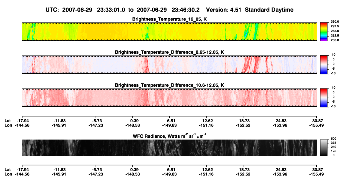Click the UTC: label in the title
Image resolution: width=352 pixels, height=180 pixels.
(x=53, y=10)
